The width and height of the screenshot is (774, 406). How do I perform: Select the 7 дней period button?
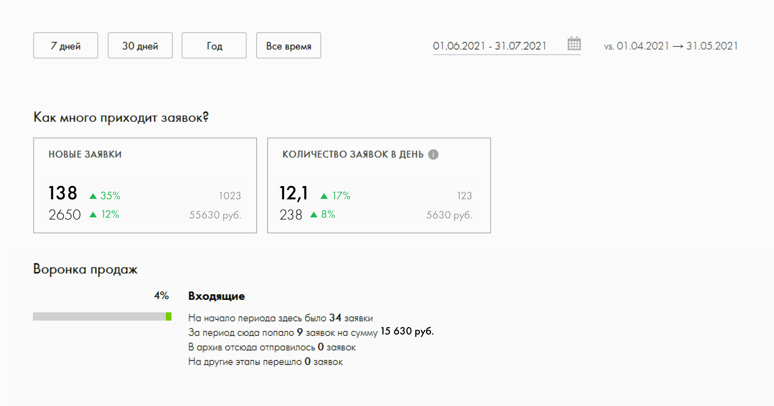[66, 45]
